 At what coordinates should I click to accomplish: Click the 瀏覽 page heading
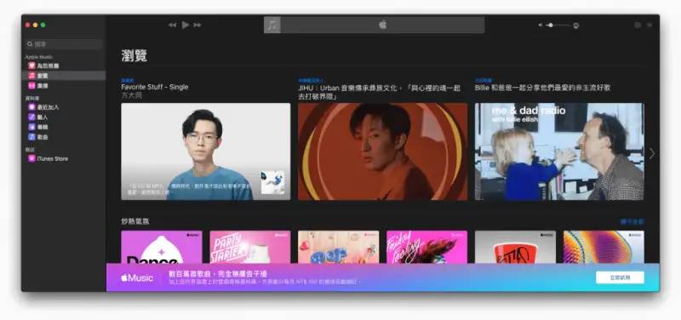[134, 55]
